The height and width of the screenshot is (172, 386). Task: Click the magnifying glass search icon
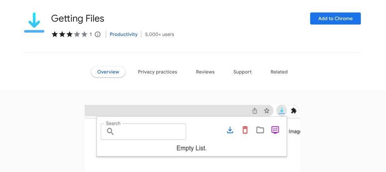click(x=110, y=132)
